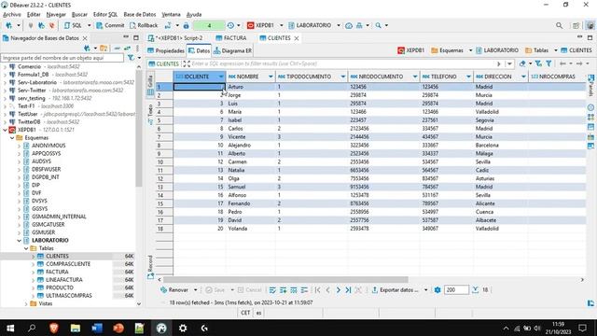Open IDCLIENTE column filter dropdown
The image size is (597, 336).
point(221,77)
